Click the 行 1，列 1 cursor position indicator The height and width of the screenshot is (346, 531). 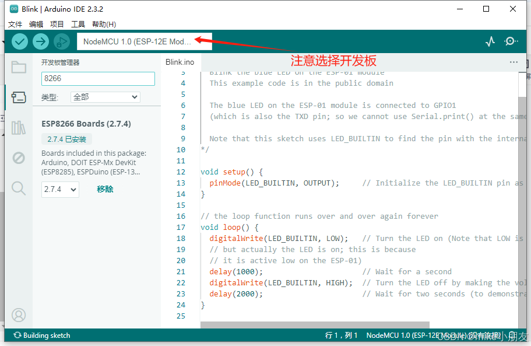pos(342,335)
